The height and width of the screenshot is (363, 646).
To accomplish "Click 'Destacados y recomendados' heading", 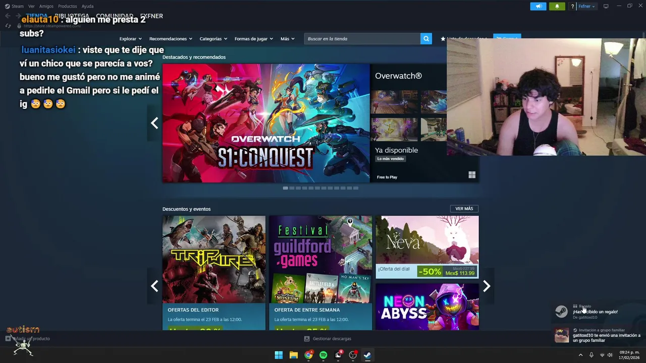I will 194,57.
